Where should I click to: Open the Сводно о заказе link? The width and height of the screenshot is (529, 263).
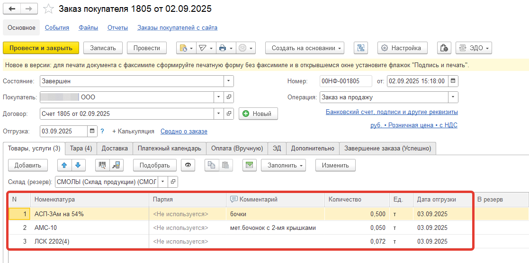184,131
